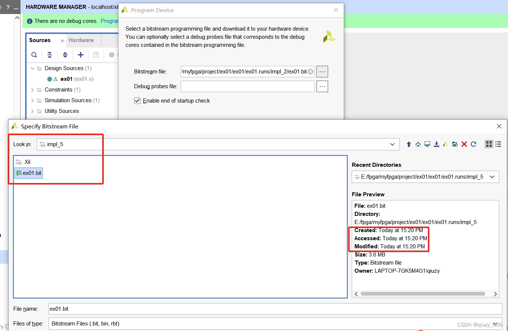Image resolution: width=508 pixels, height=331 pixels.
Task: Close the Sources tab
Action: 62,41
